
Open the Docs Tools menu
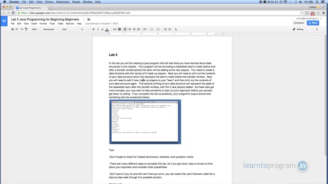tap(52, 24)
